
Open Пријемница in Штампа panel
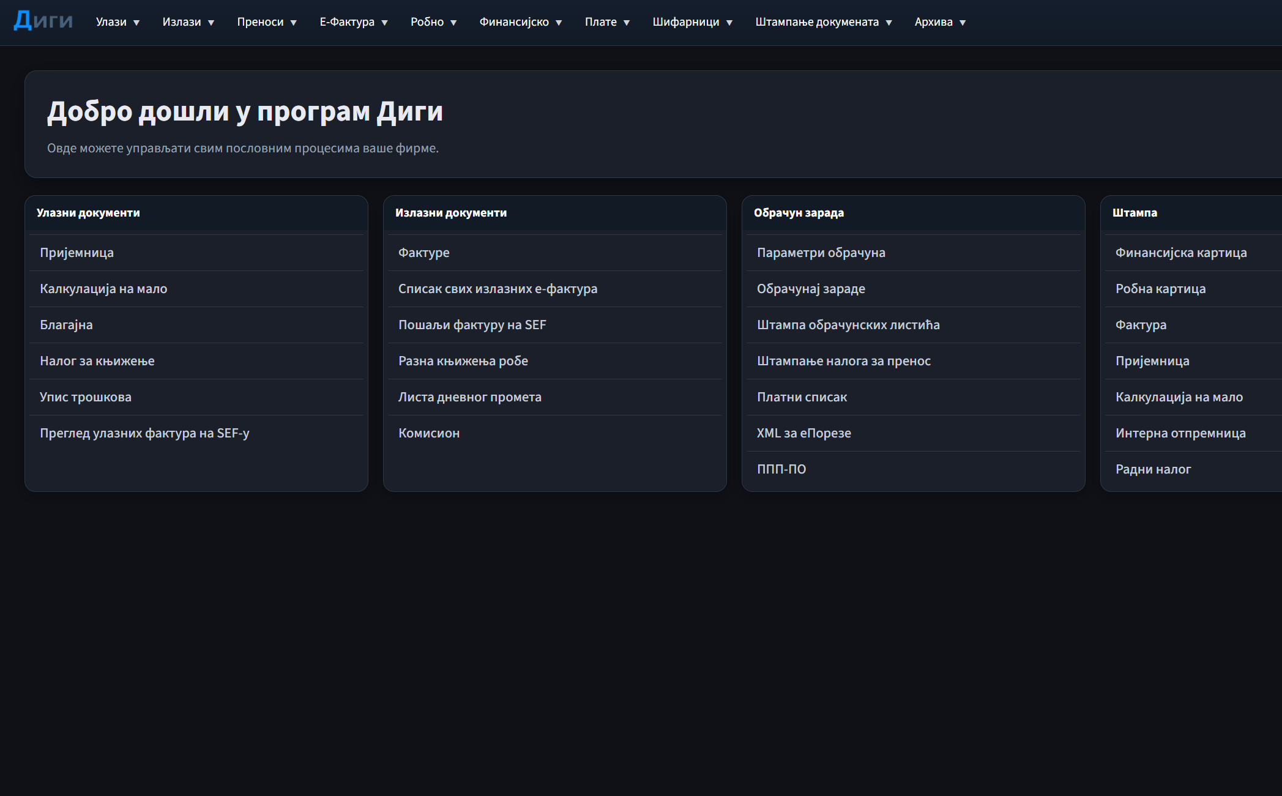click(1193, 361)
